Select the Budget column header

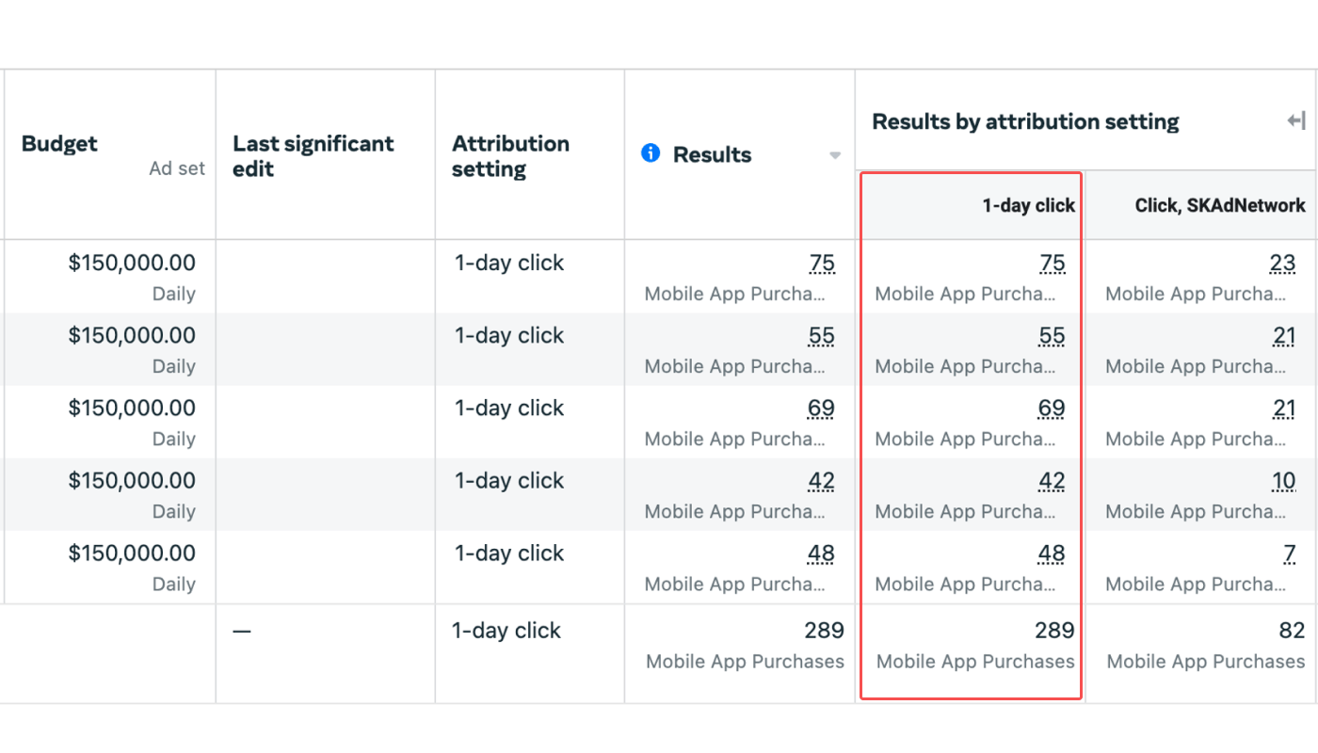pyautogui.click(x=59, y=144)
